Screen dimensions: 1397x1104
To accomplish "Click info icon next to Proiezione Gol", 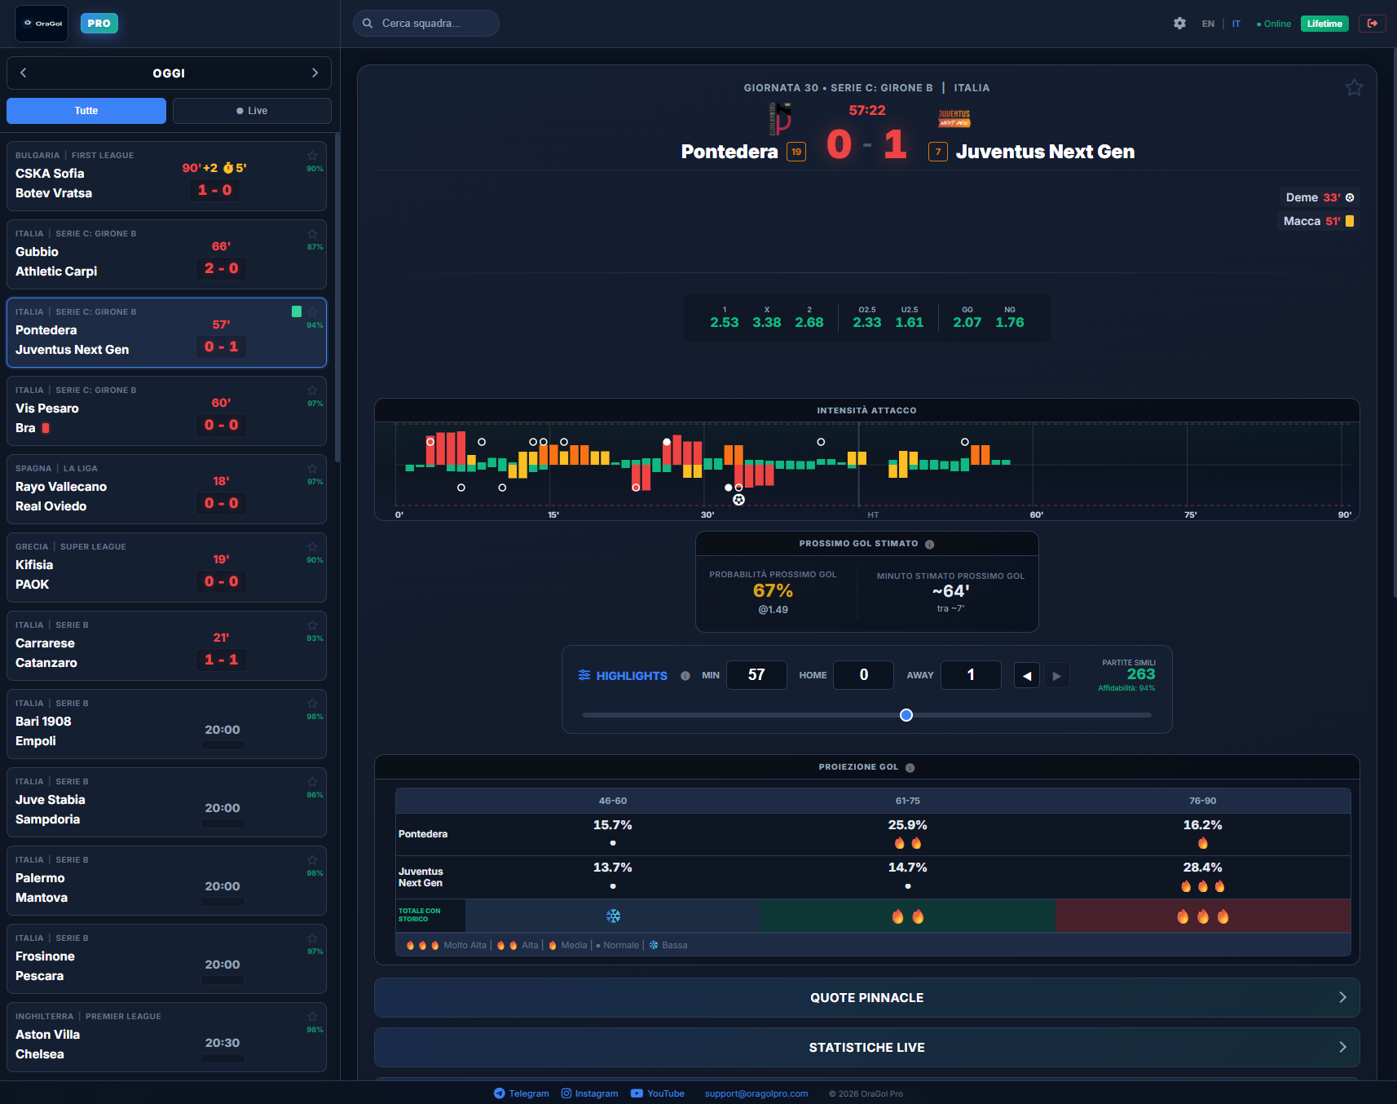I will point(910,767).
